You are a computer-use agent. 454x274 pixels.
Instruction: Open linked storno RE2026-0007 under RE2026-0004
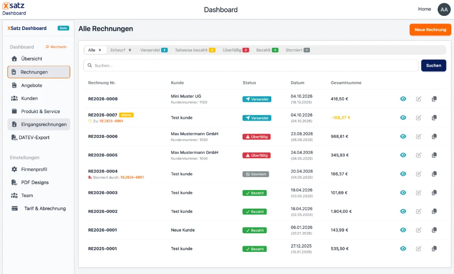pyautogui.click(x=132, y=177)
